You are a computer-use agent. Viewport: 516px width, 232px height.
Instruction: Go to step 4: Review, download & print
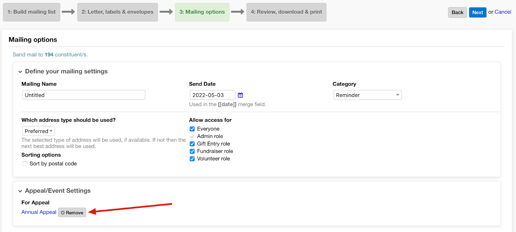[286, 12]
